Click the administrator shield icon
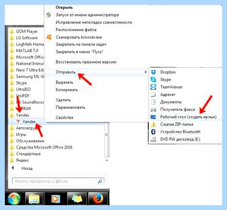 [49, 15]
